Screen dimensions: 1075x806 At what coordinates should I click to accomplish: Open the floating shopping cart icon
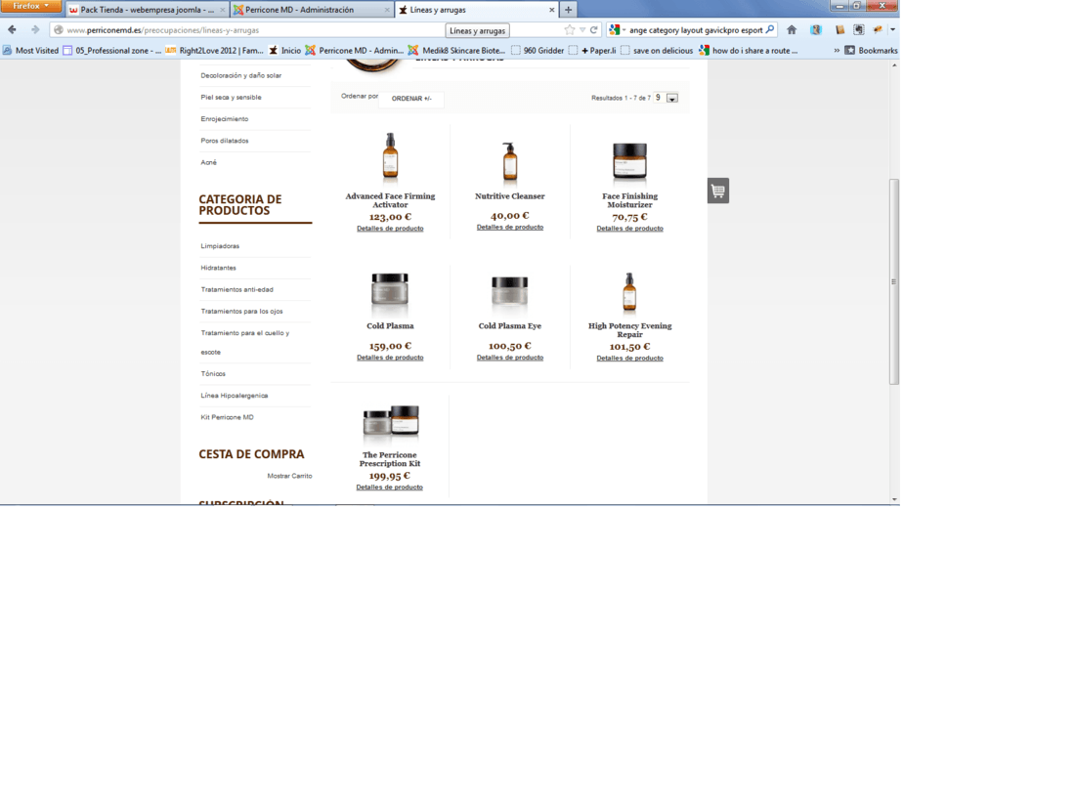pyautogui.click(x=718, y=191)
